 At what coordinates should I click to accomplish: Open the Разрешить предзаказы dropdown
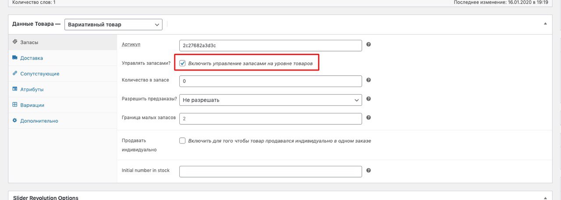coord(270,100)
